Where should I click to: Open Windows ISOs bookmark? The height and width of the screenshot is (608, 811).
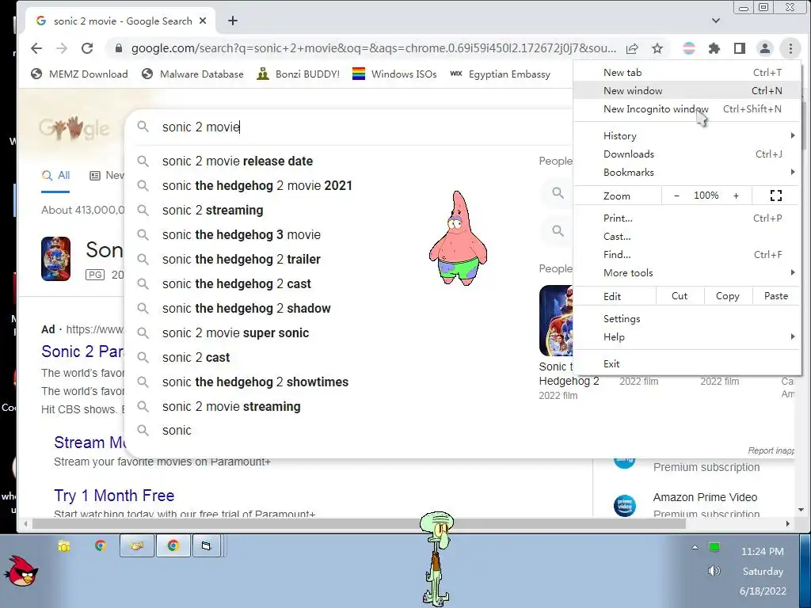tap(394, 74)
